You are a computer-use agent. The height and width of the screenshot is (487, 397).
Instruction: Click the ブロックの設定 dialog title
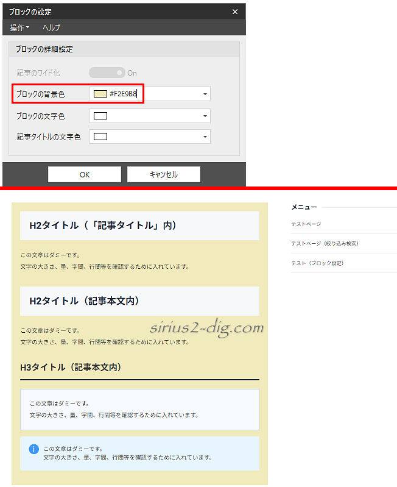point(30,12)
